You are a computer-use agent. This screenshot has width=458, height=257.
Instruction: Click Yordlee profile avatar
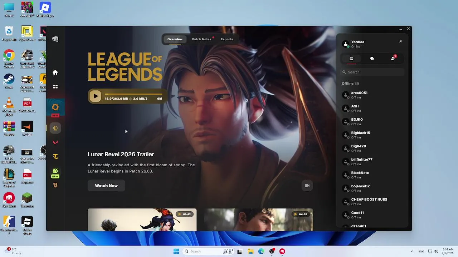pyautogui.click(x=346, y=44)
